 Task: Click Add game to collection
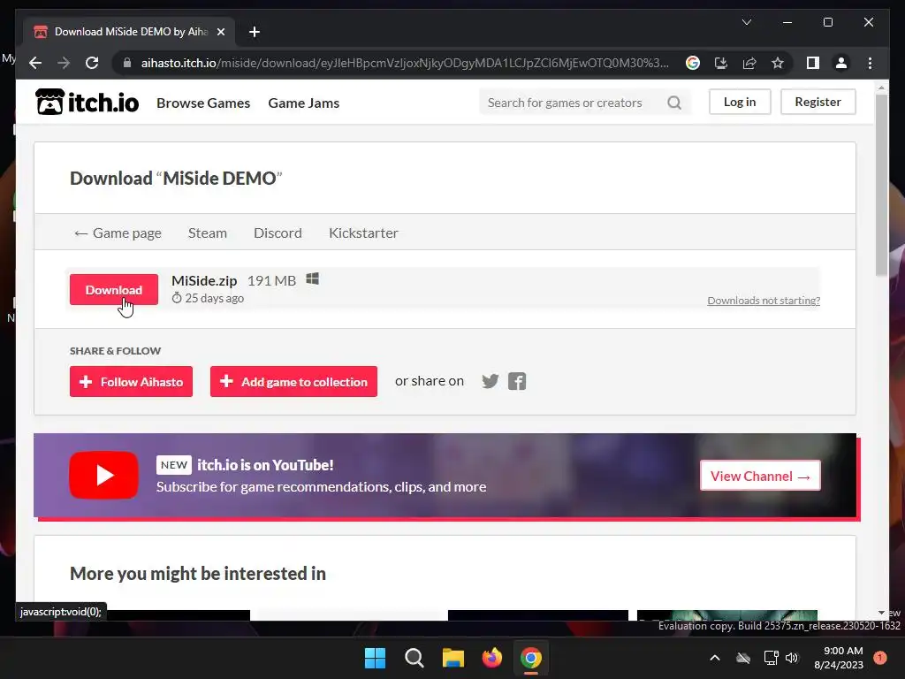pyautogui.click(x=293, y=382)
